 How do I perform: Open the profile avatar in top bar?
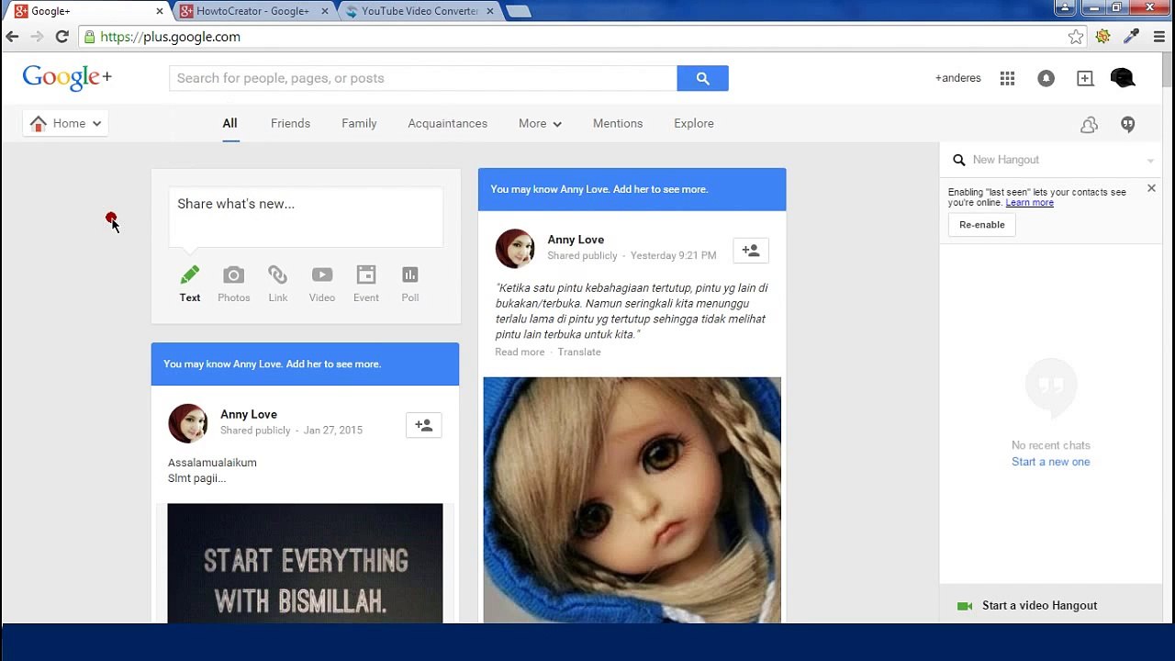point(1123,78)
